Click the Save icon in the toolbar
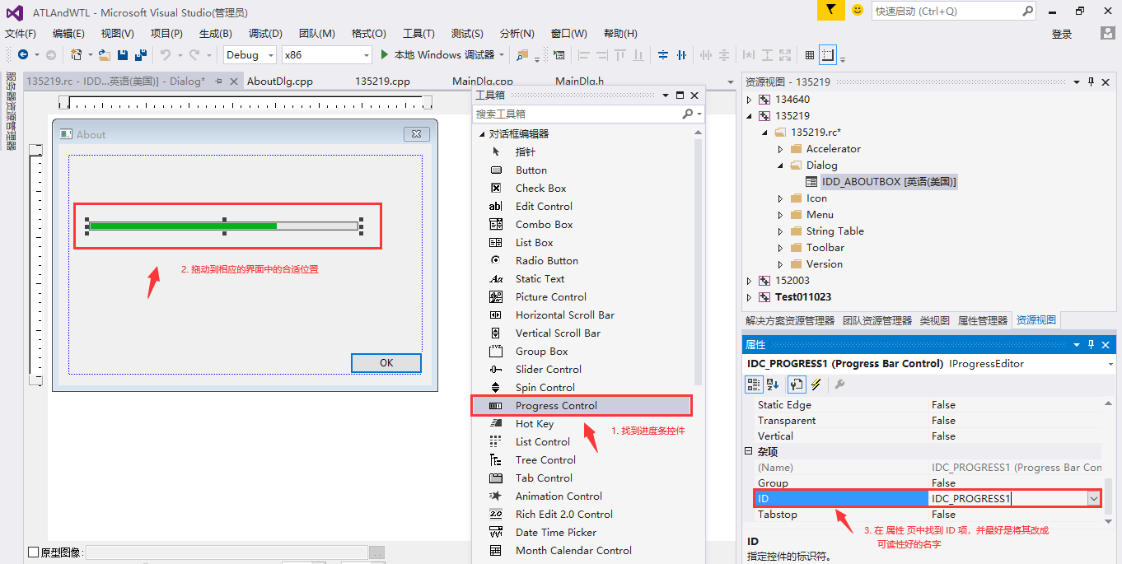The width and height of the screenshot is (1122, 564). (123, 55)
